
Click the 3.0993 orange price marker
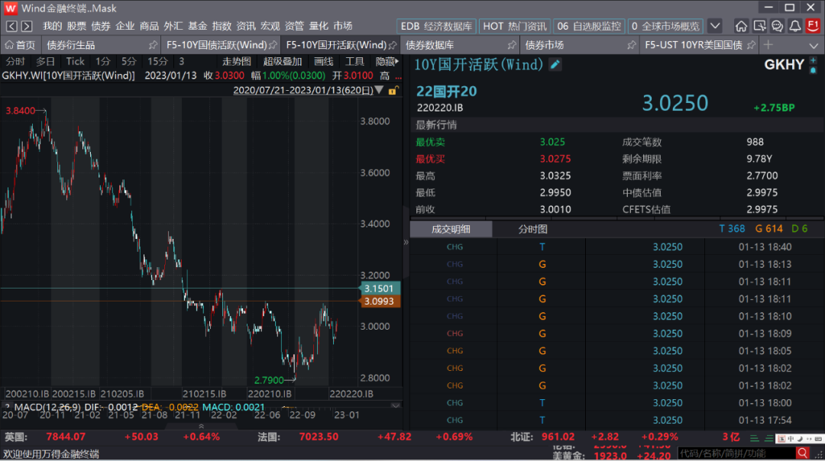pos(379,301)
